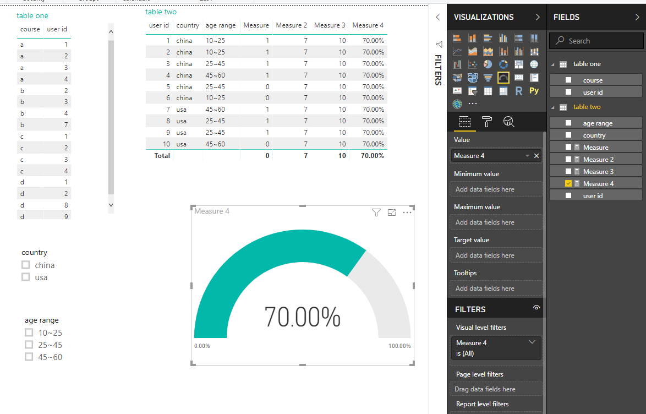Screen dimensions: 646x414
Task: Click table one scroll up arrow
Action: 111,32
